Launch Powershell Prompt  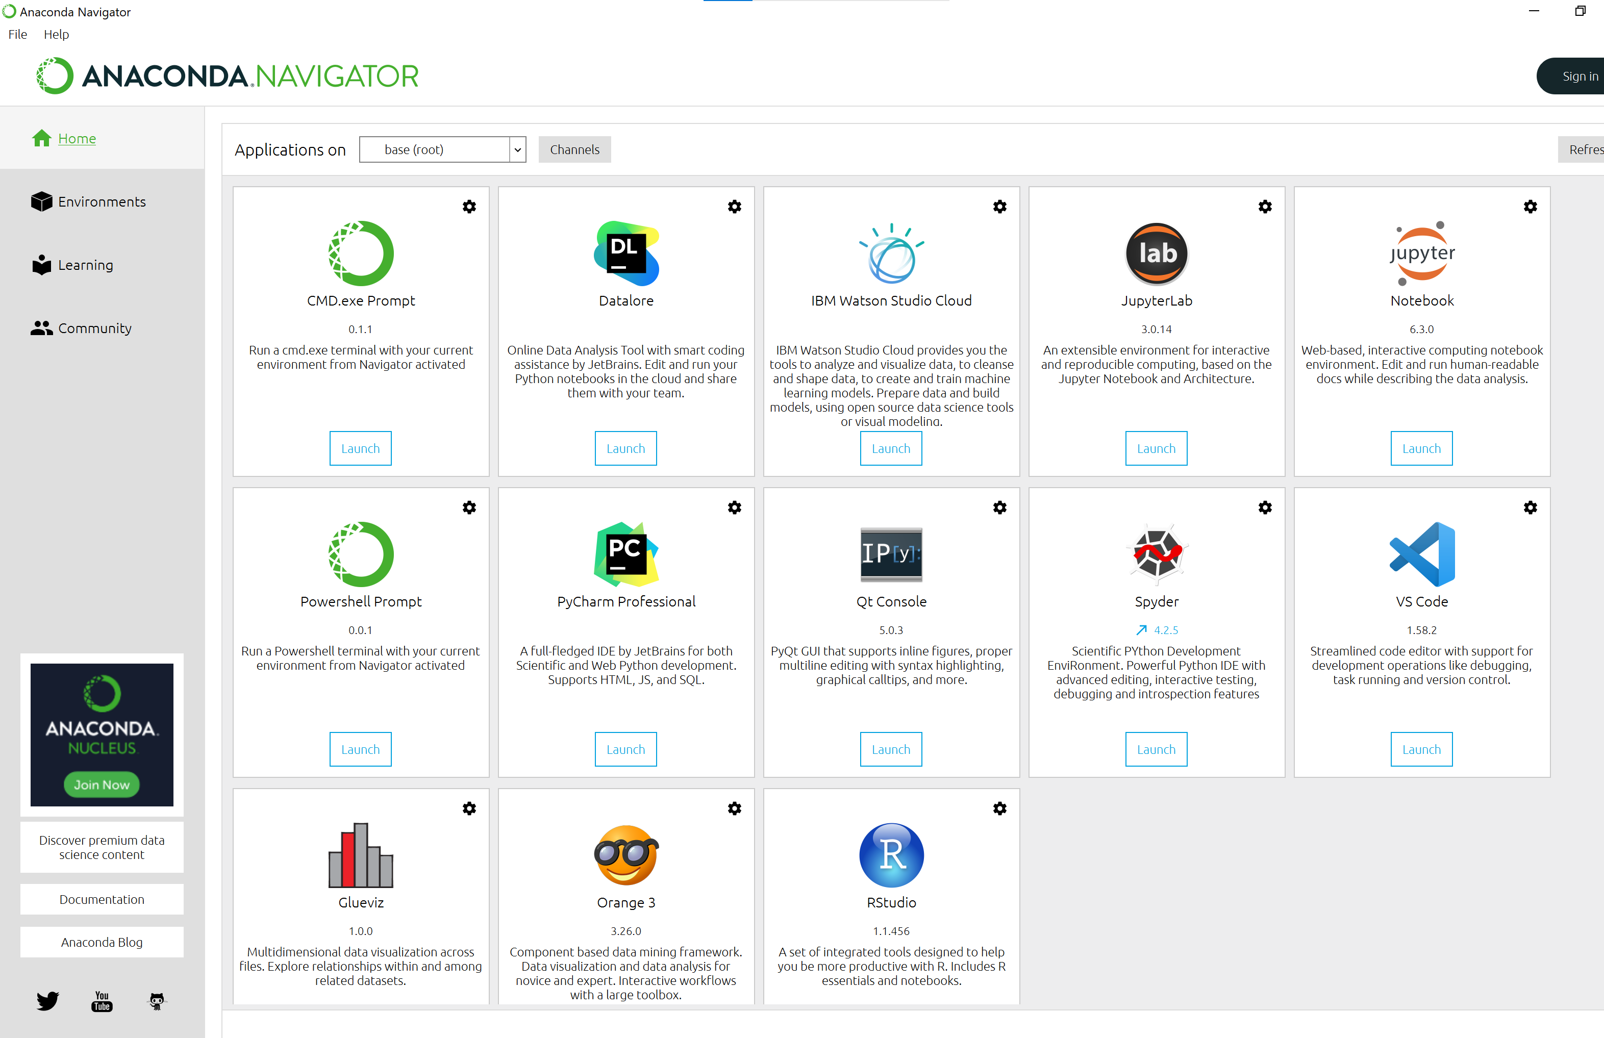(361, 749)
